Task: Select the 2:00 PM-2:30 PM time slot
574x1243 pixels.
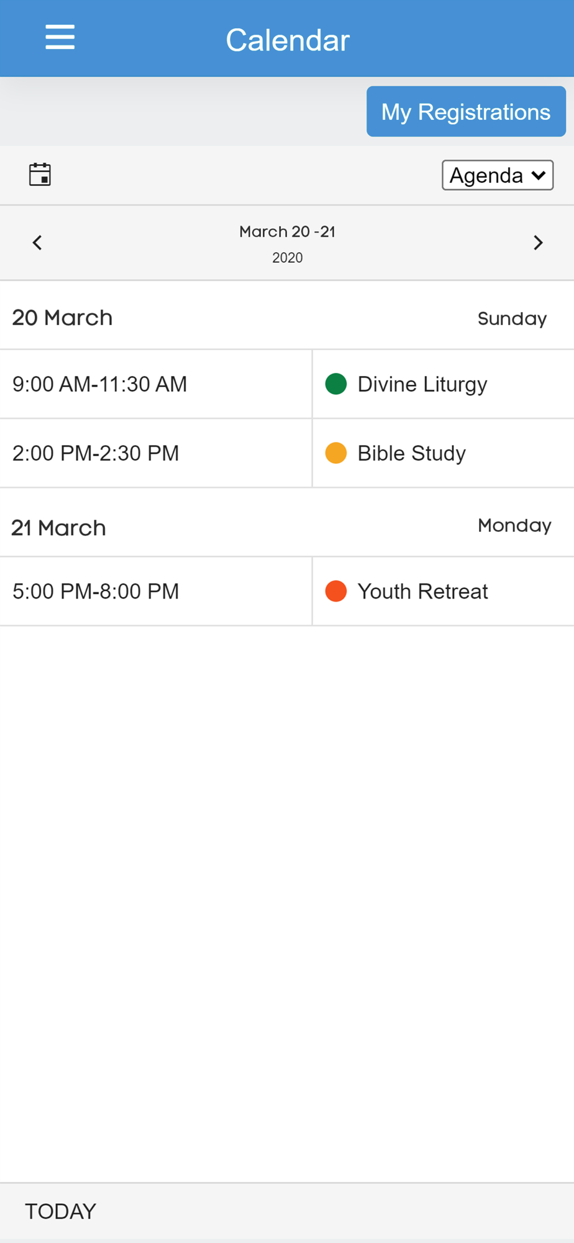Action: [x=96, y=453]
